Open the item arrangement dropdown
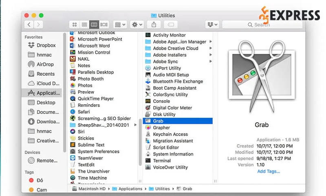 click(120, 25)
